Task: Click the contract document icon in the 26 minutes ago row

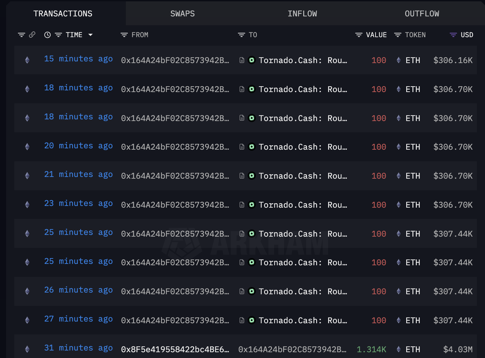Action: pyautogui.click(x=242, y=292)
